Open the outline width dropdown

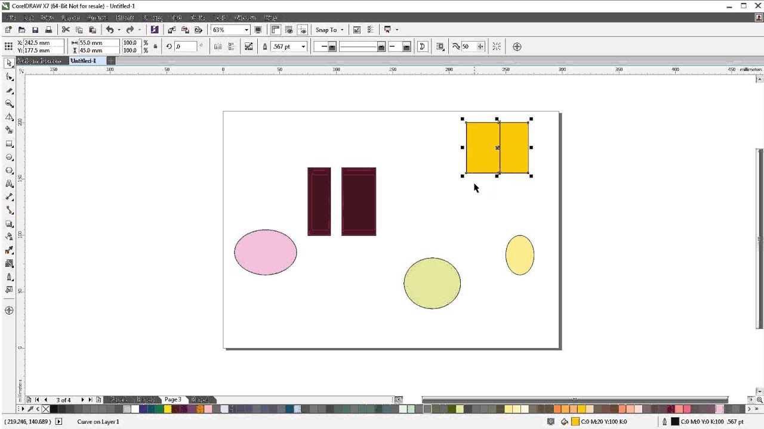(x=303, y=46)
